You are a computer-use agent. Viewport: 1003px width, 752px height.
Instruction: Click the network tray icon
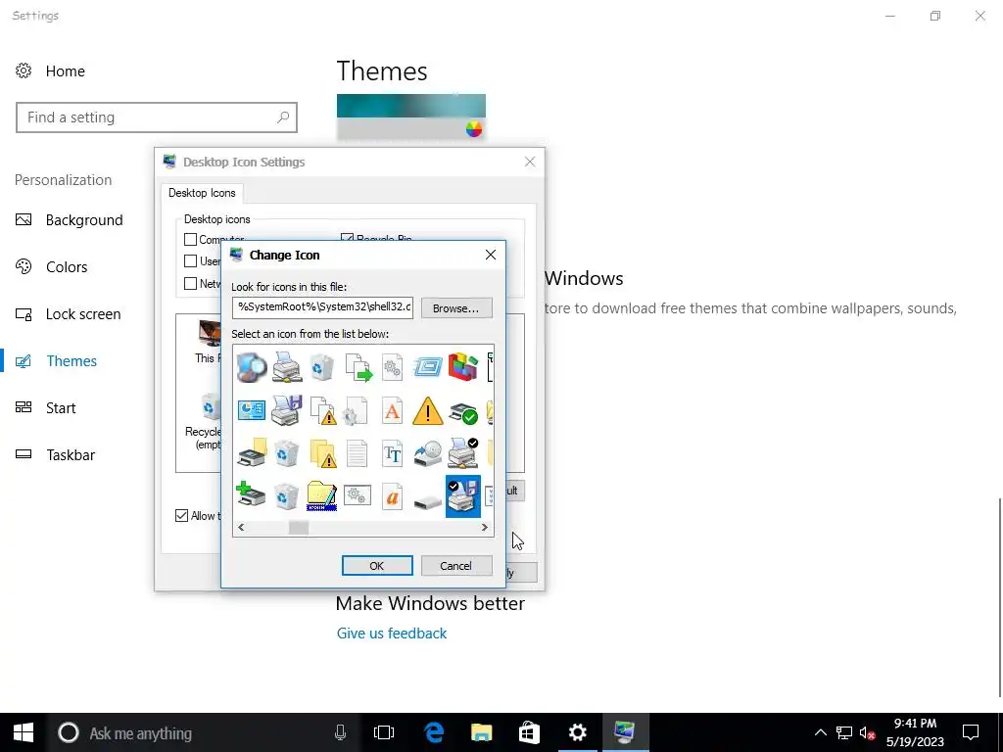click(x=843, y=732)
